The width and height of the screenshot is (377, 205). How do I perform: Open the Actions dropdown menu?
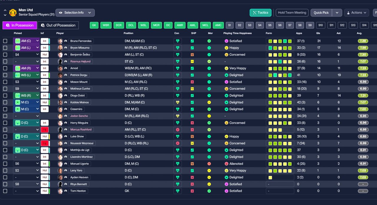coord(356,13)
